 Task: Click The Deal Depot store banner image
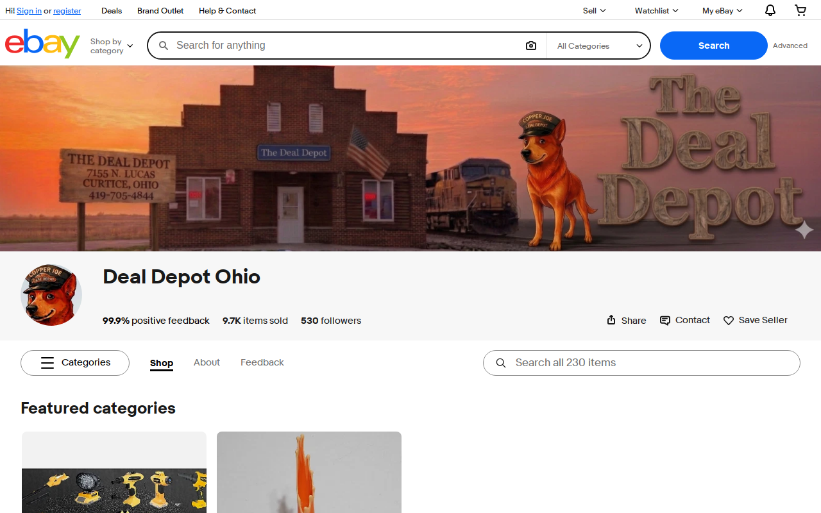click(x=410, y=158)
